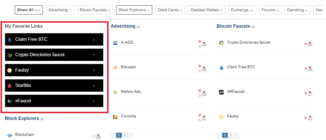Image resolution: width=326 pixels, height=140 pixels.
Task: Open the info icon for Mellow Ads
Action: [x=200, y=91]
